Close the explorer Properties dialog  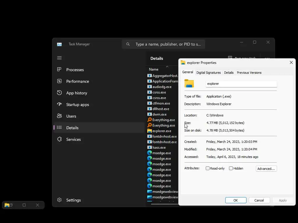point(291,63)
